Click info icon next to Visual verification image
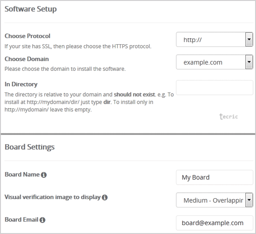 tap(105, 197)
